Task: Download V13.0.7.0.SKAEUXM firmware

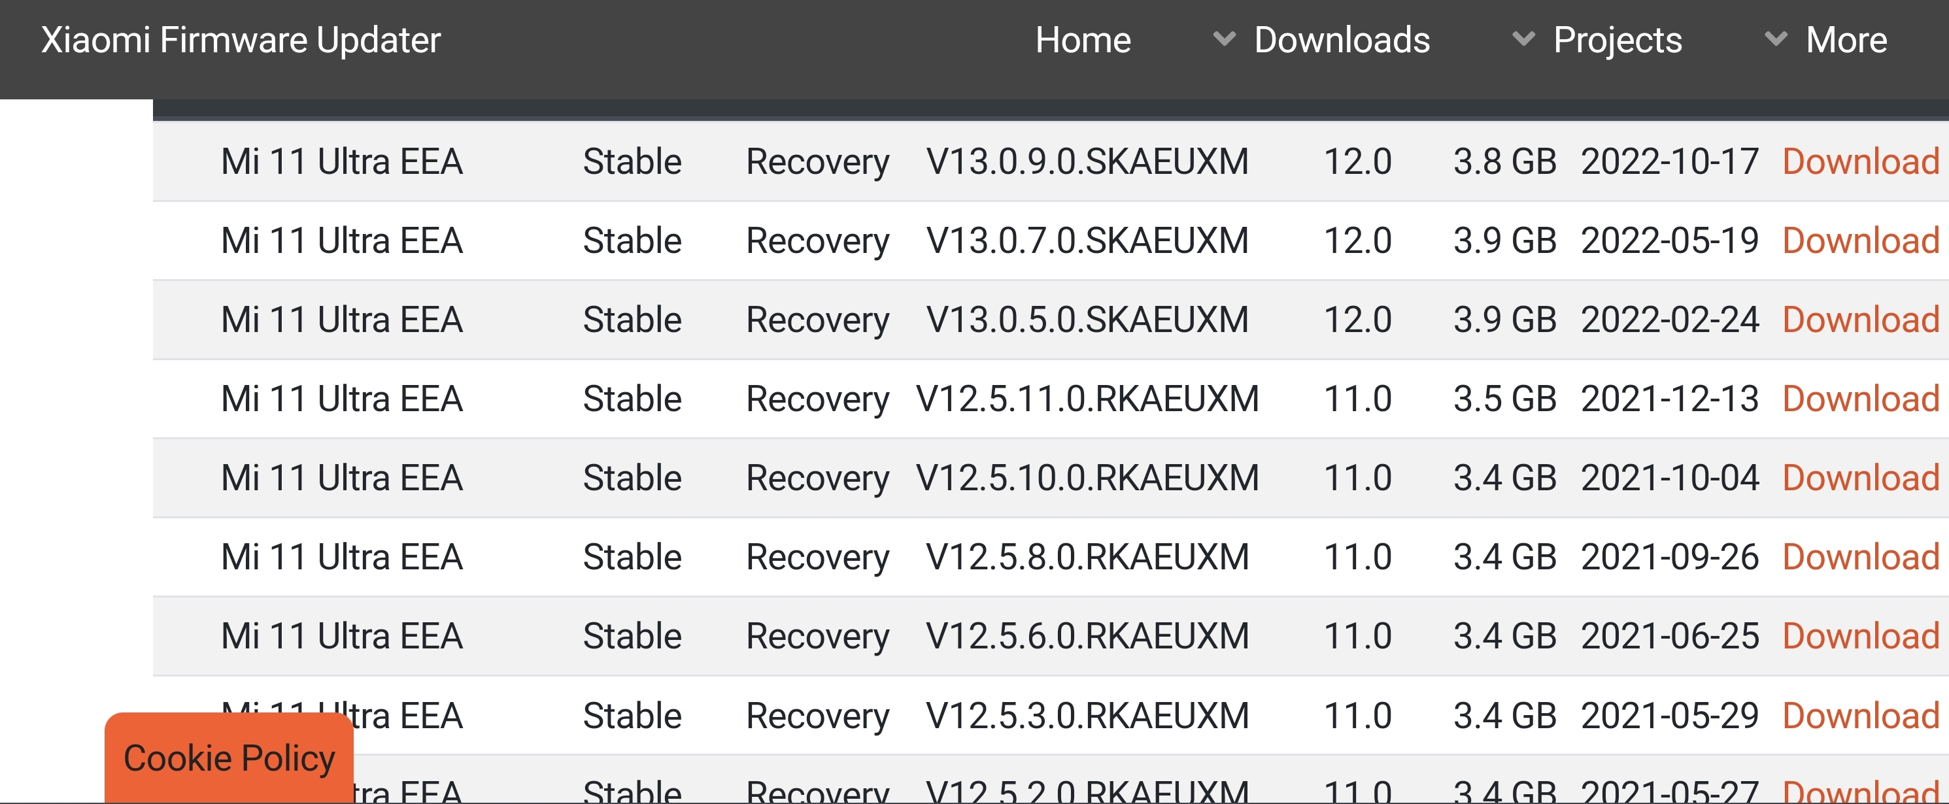Action: click(x=1861, y=241)
